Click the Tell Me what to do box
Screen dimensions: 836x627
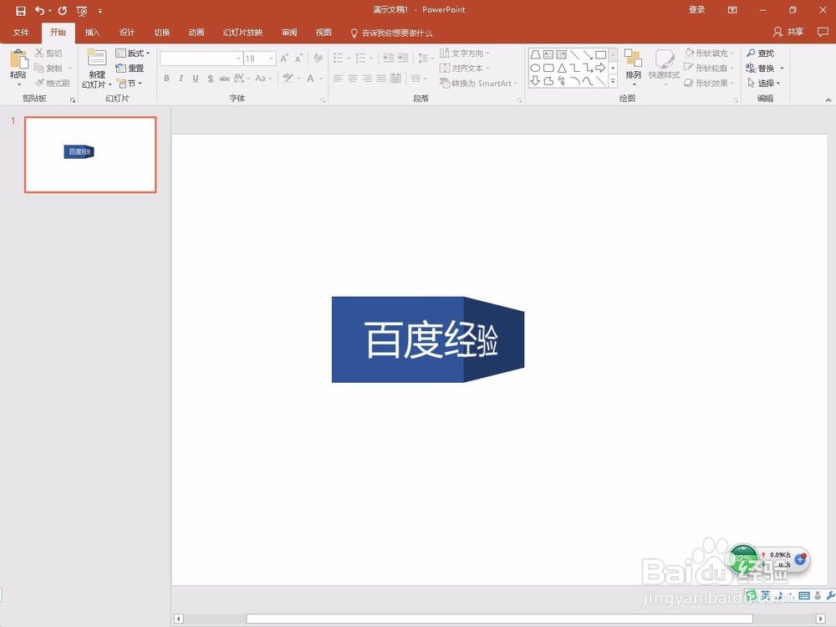pos(392,33)
